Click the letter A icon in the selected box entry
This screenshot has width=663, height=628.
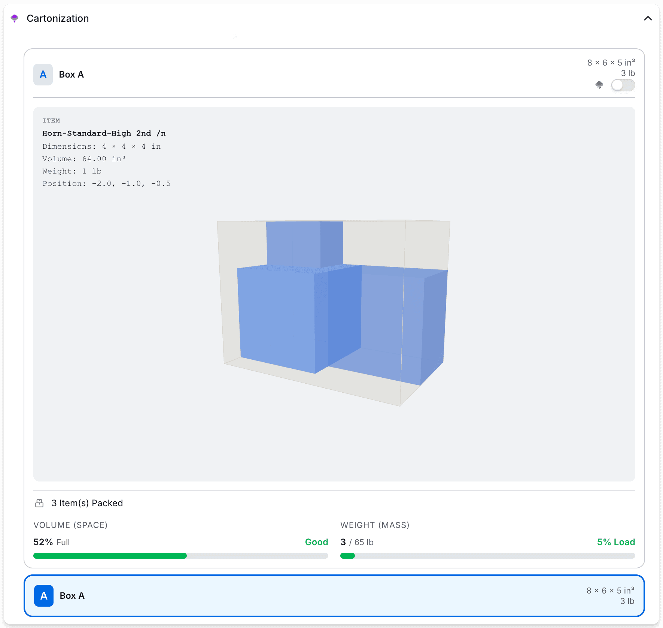[x=44, y=596]
